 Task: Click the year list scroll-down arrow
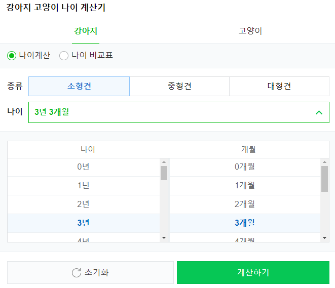(164, 238)
